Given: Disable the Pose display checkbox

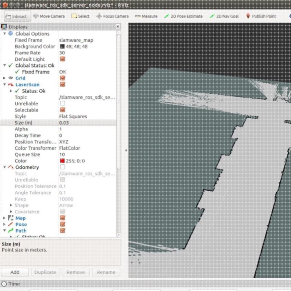Looking at the screenshot, I should 63,224.
